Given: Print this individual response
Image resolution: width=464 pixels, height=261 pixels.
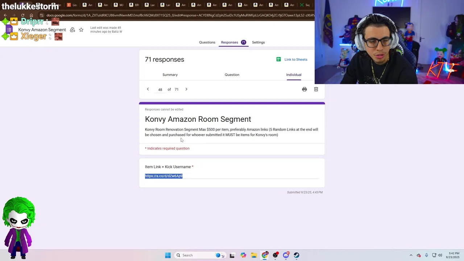Looking at the screenshot, I should 304,89.
